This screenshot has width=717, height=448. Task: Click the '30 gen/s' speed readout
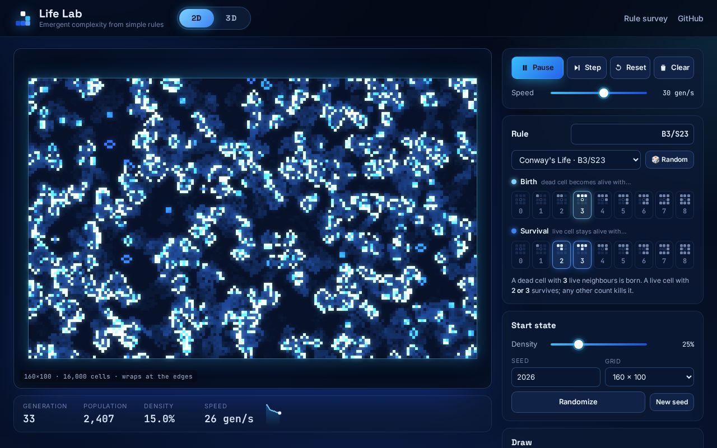click(x=678, y=93)
